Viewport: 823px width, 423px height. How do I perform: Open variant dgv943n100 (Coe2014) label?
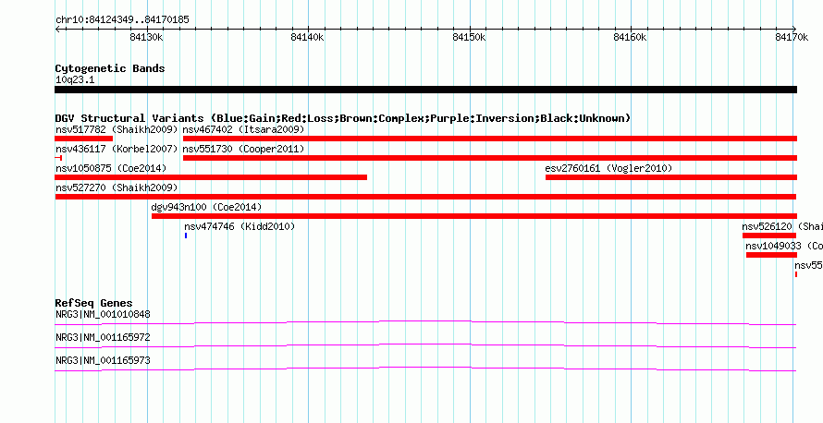(x=206, y=208)
